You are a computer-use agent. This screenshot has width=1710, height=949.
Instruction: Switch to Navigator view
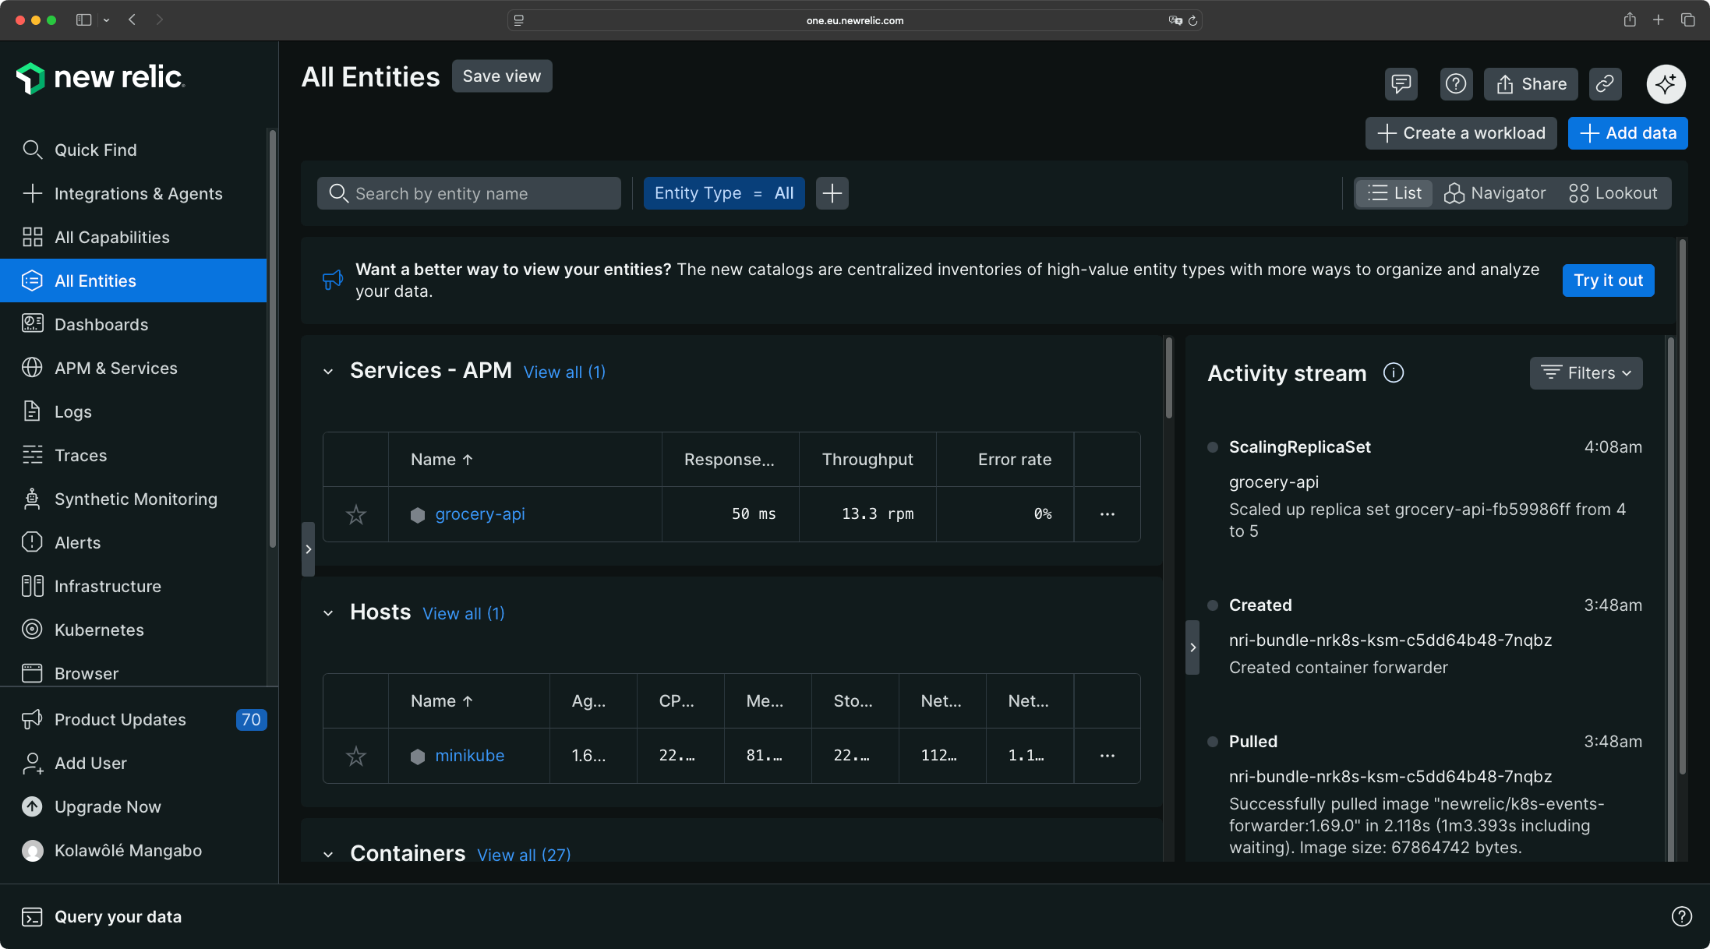(x=1495, y=192)
